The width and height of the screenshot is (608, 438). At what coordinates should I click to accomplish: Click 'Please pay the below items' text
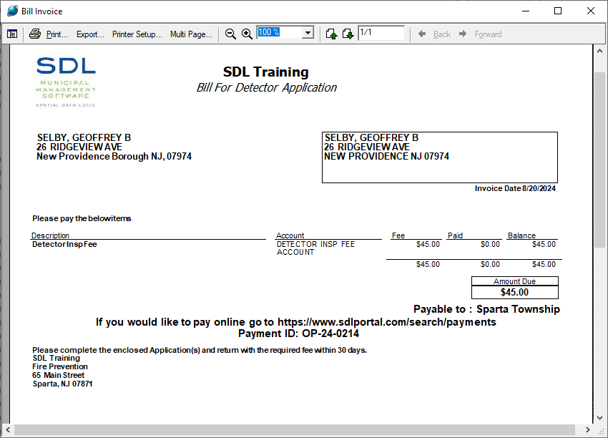pyautogui.click(x=82, y=218)
